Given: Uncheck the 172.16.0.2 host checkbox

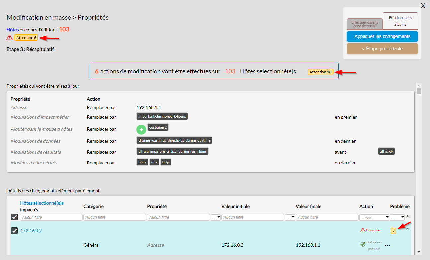Looking at the screenshot, I should [14, 231].
